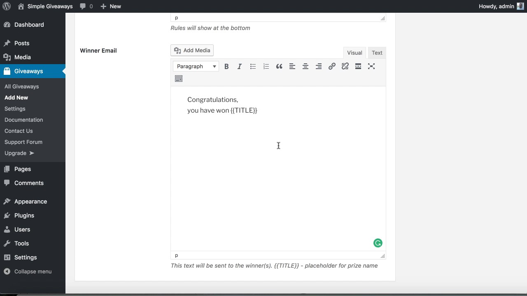527x296 pixels.
Task: Click the Upgrade link
Action: point(19,153)
